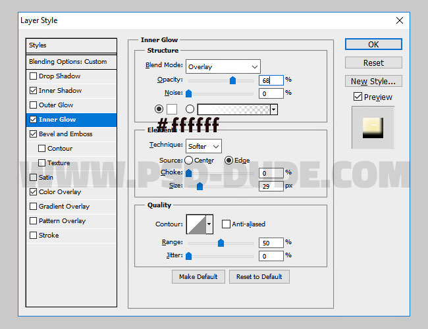
Task: Enable the Drop Shadow checkbox
Action: click(33, 76)
